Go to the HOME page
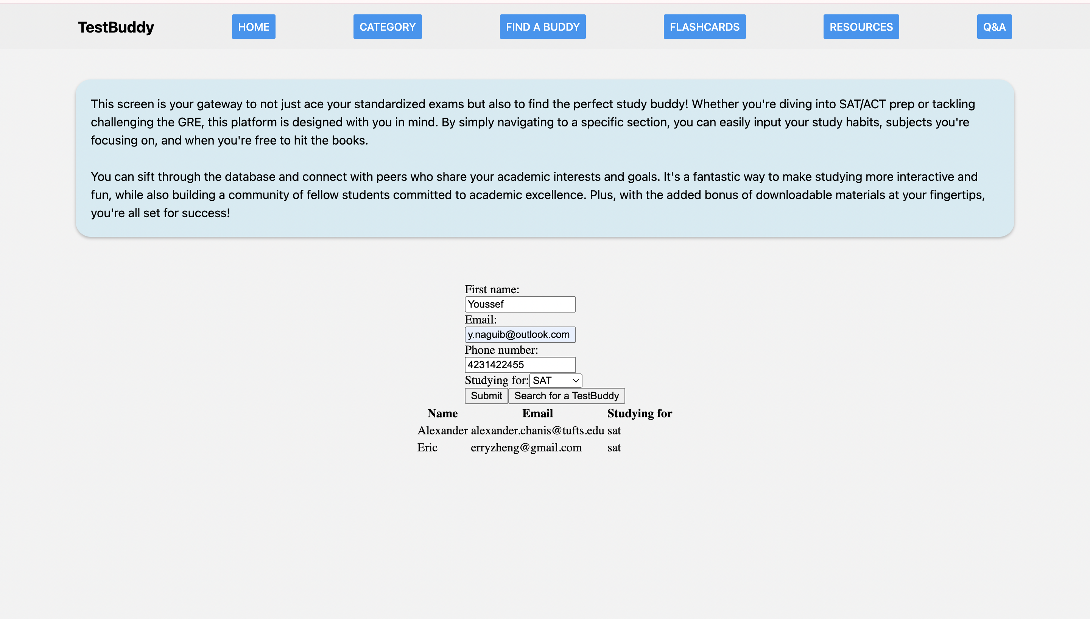 point(253,27)
